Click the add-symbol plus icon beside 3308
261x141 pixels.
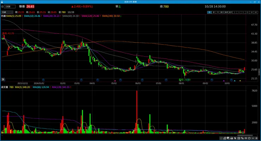pos(2,6)
